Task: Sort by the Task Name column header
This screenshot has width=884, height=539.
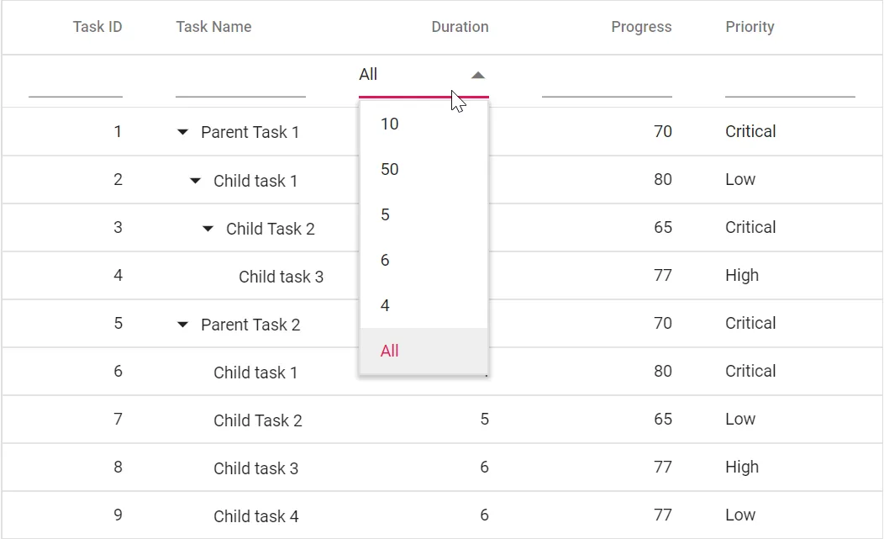Action: click(213, 26)
